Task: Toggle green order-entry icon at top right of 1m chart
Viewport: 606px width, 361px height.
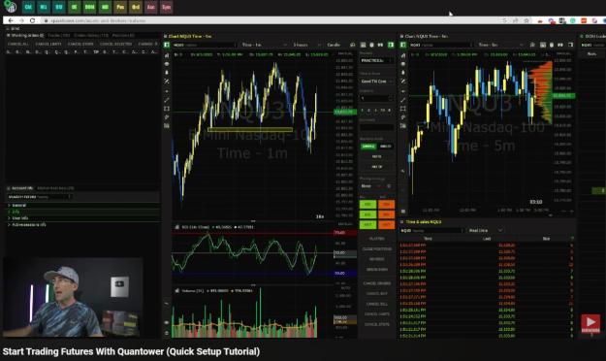Action: point(391,45)
